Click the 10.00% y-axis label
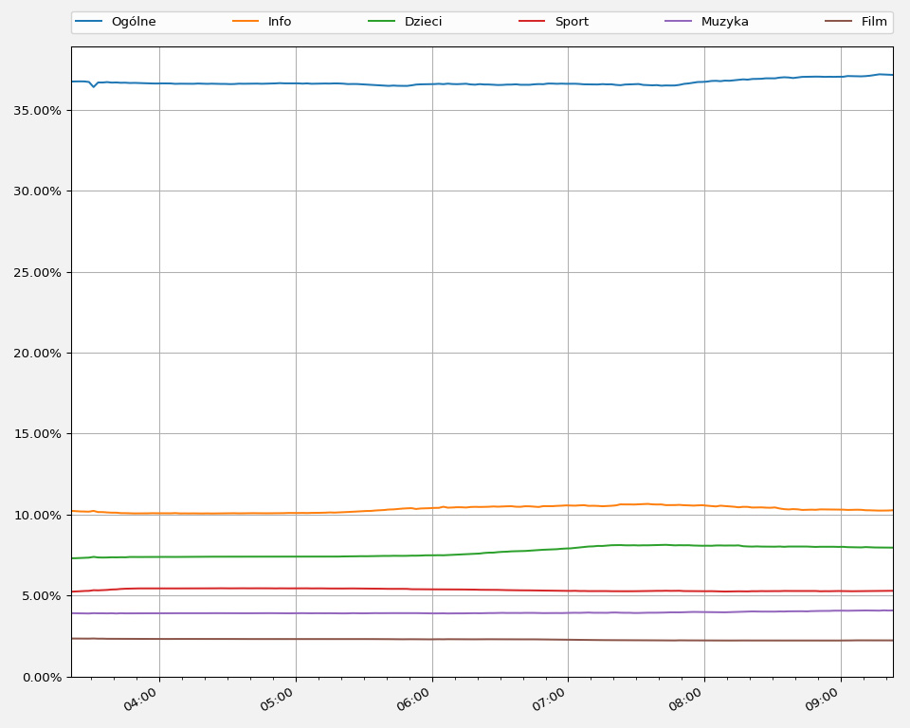910x728 pixels. click(x=38, y=515)
